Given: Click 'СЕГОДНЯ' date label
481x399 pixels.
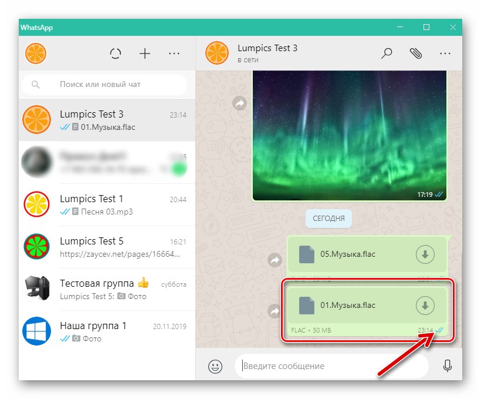Looking at the screenshot, I should (x=328, y=218).
